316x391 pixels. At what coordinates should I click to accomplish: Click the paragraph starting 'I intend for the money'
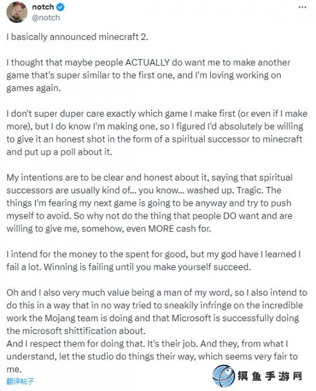point(153,261)
